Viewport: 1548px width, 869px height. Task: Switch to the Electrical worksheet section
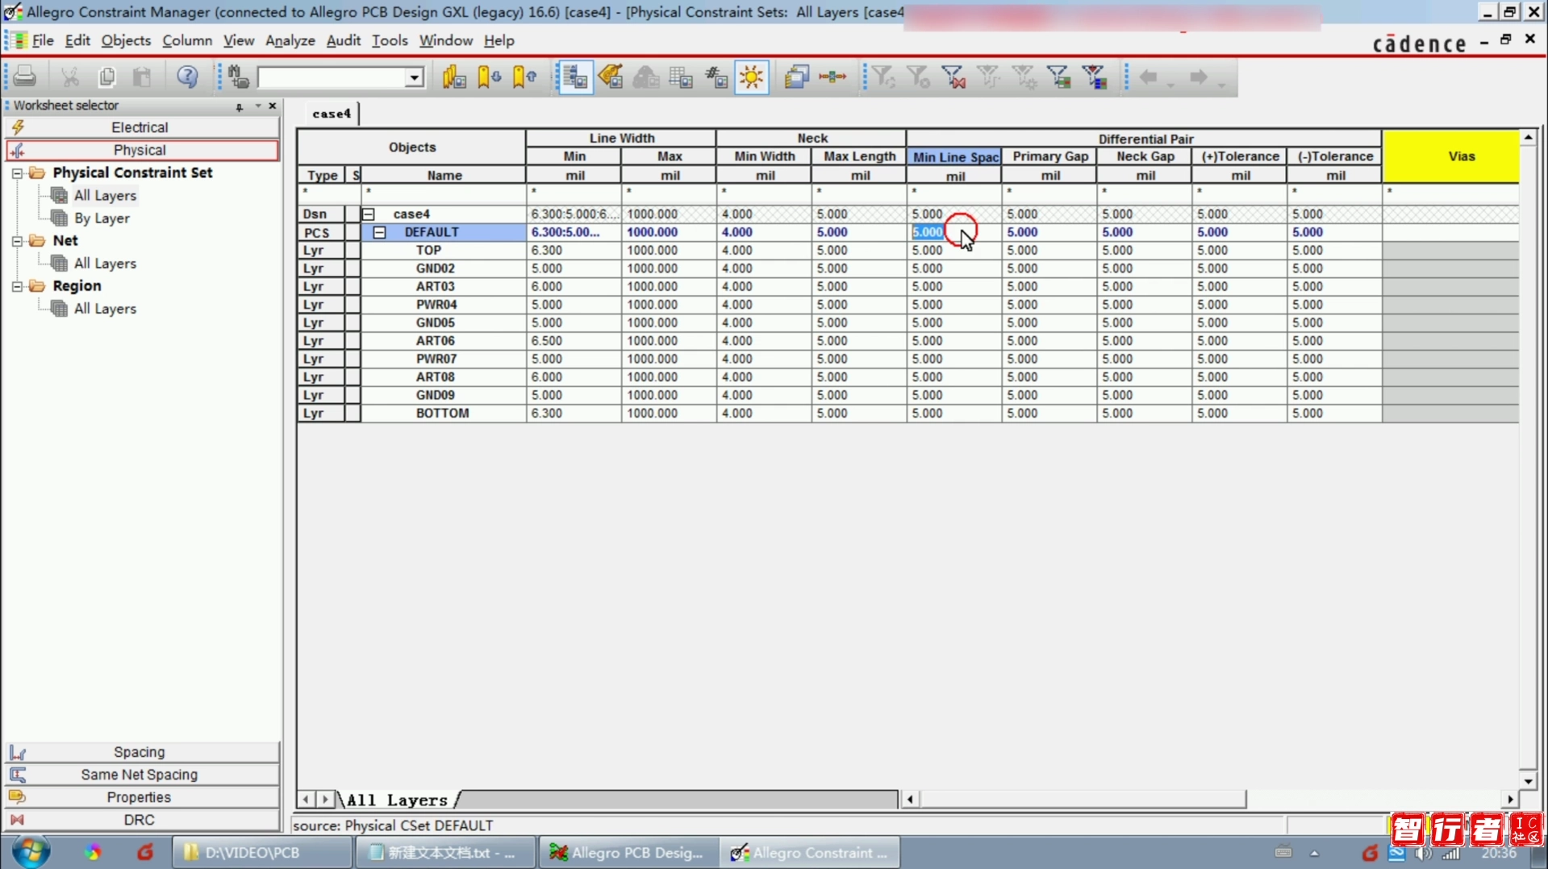tap(140, 127)
